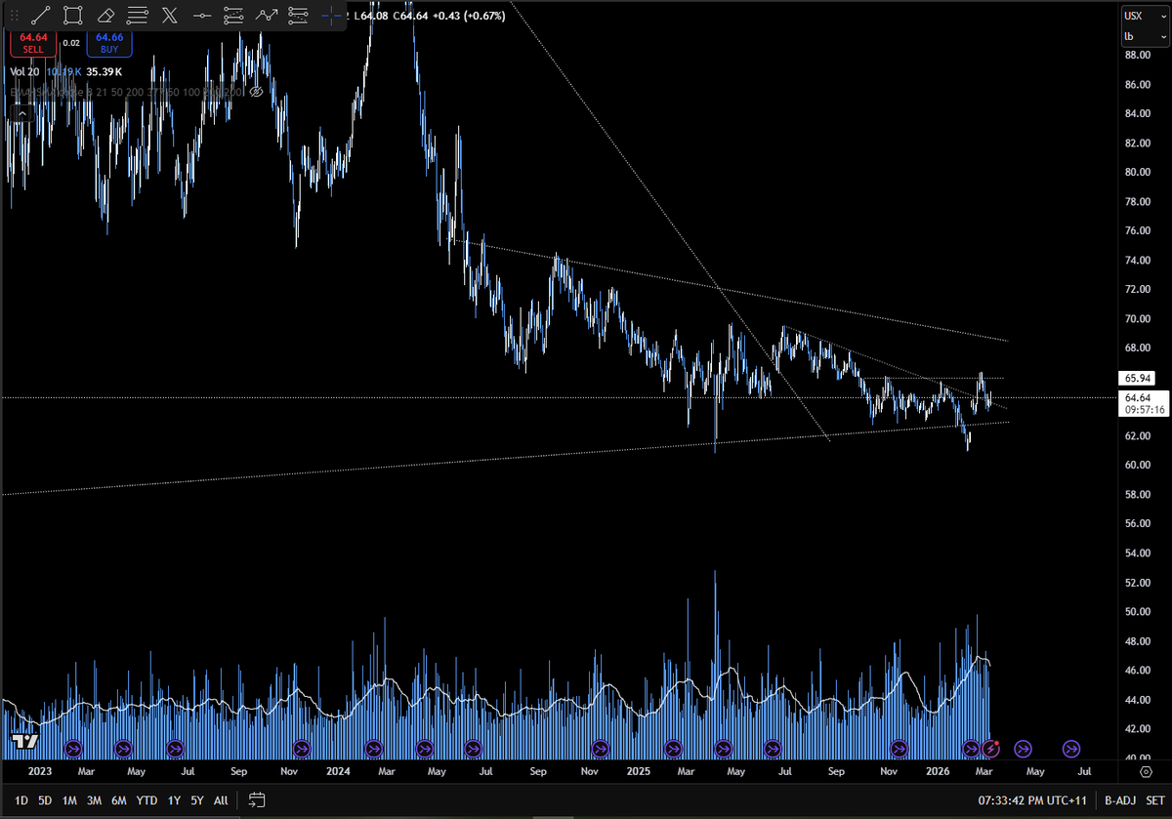Show the hidden EMA/SMA indicator via eye icon
The width and height of the screenshot is (1172, 819).
[x=256, y=91]
